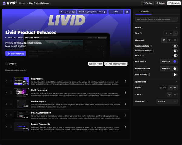Enable Livid branding switch
The image size is (182, 145).
coord(176,75)
